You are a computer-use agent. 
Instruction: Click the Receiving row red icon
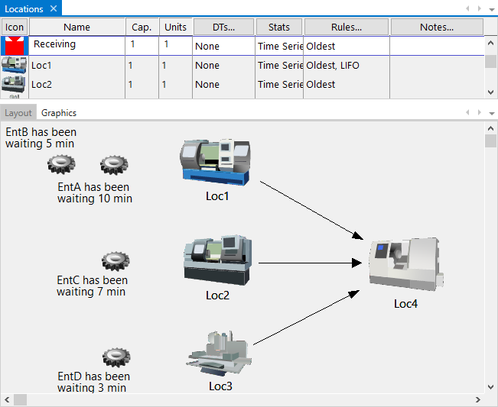14,45
